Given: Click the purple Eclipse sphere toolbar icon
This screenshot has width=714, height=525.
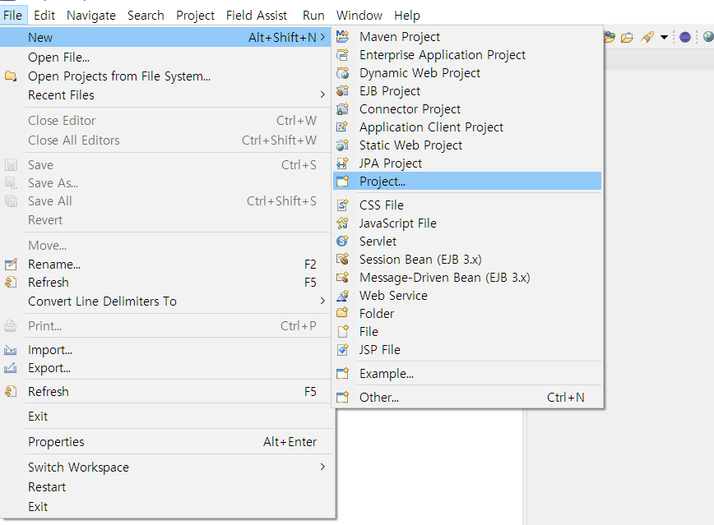Looking at the screenshot, I should [685, 37].
